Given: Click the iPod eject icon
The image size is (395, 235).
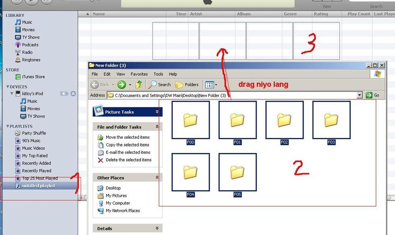Looking at the screenshot, I should tap(73, 94).
